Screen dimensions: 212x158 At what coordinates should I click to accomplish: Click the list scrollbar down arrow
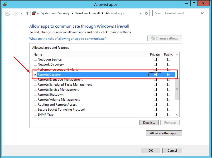(177, 115)
